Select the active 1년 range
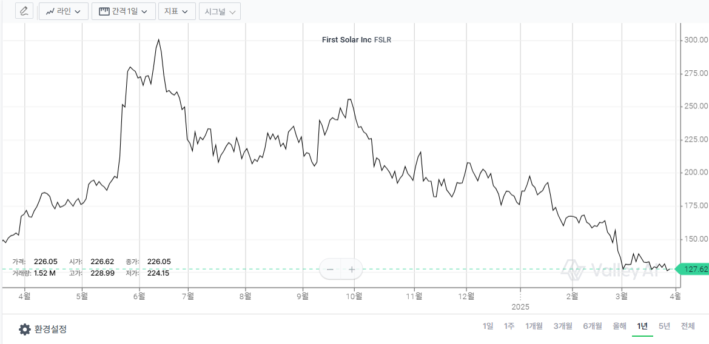Viewport: 709px width, 344px height. (642, 326)
